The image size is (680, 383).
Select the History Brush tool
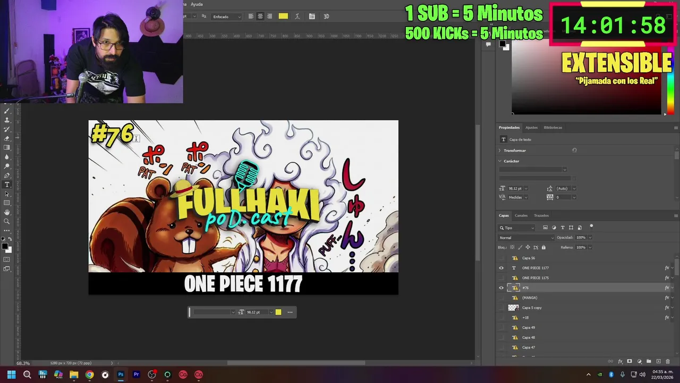pyautogui.click(x=7, y=129)
